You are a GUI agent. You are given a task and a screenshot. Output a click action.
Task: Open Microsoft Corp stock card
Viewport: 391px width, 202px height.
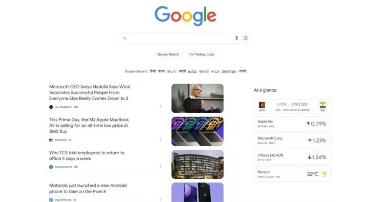[x=292, y=141]
